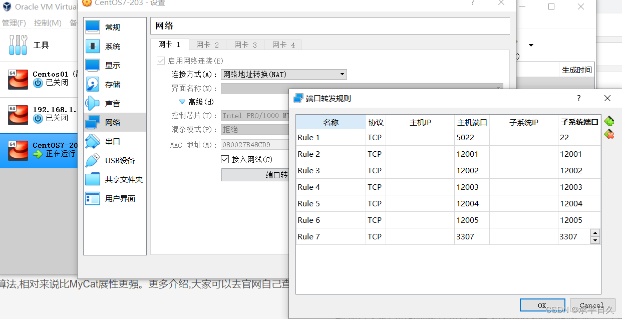This screenshot has height=319, width=622.
Task: Click guest port 22 cell
Action: point(579,137)
